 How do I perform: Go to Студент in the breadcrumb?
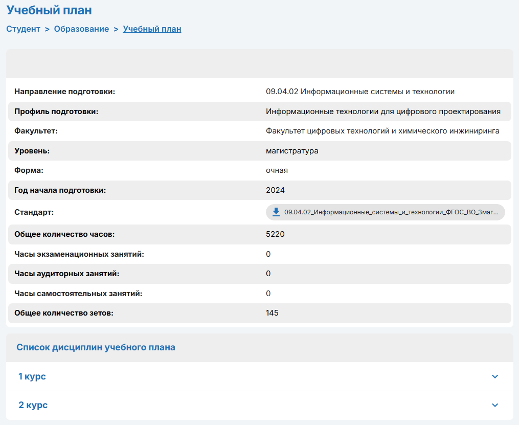click(x=23, y=29)
